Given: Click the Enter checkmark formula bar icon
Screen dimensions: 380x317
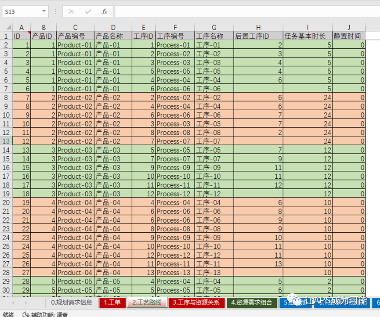Looking at the screenshot, I should [88, 11].
